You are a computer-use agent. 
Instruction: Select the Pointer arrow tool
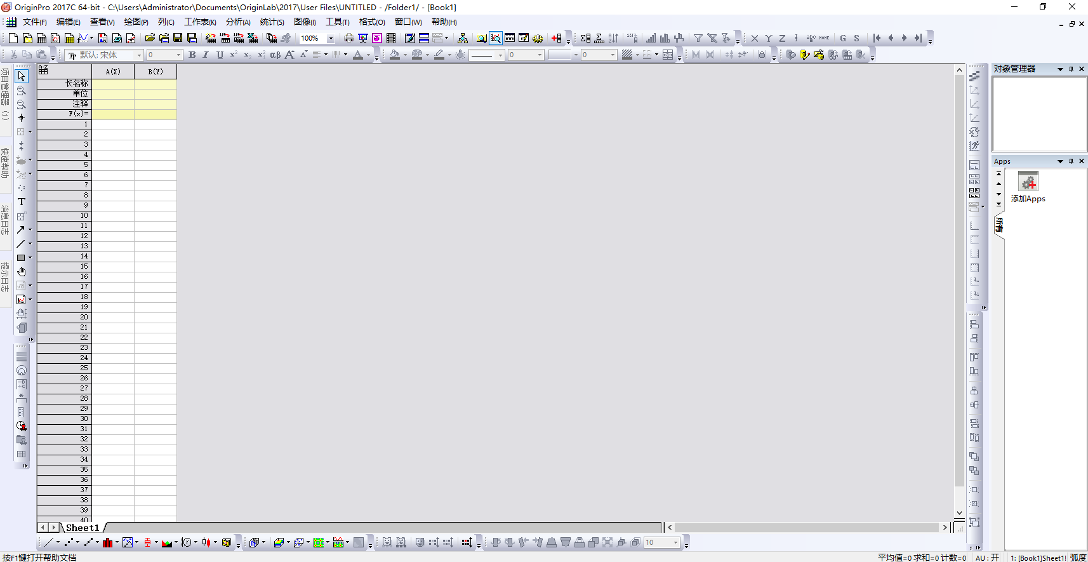(x=21, y=76)
